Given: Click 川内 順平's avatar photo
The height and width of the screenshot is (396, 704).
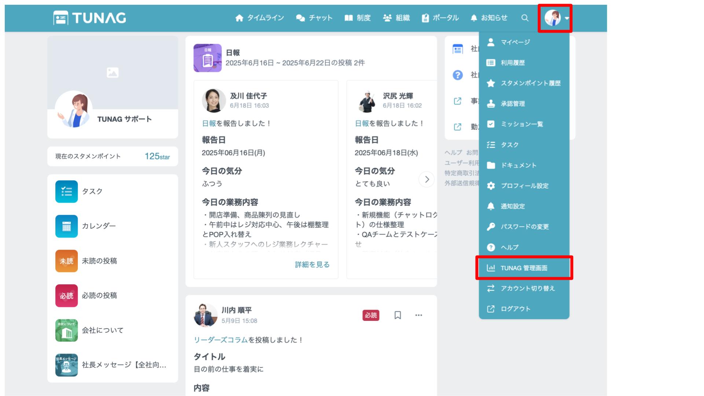Looking at the screenshot, I should pyautogui.click(x=206, y=315).
